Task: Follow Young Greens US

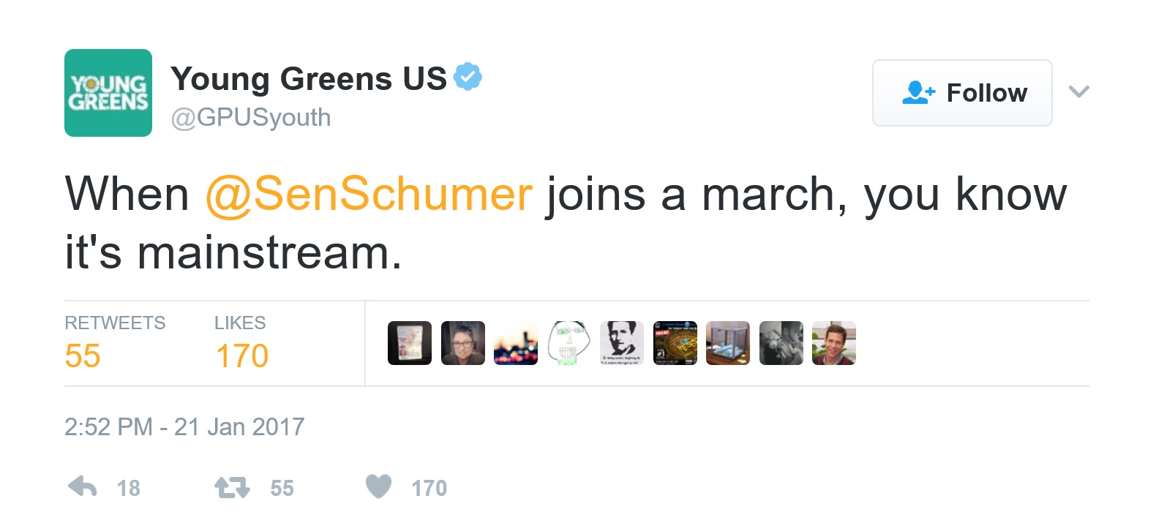Action: pos(962,93)
